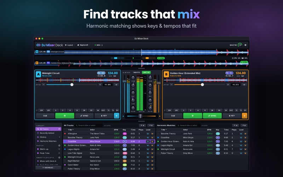
Task: Load selected All Tracks song to Deck A from panel header
Action: point(143,125)
